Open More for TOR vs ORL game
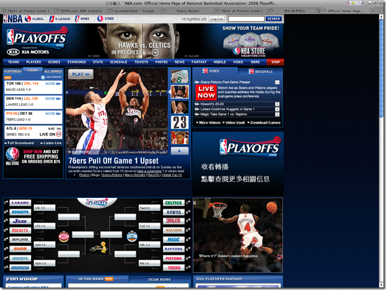 point(53,83)
